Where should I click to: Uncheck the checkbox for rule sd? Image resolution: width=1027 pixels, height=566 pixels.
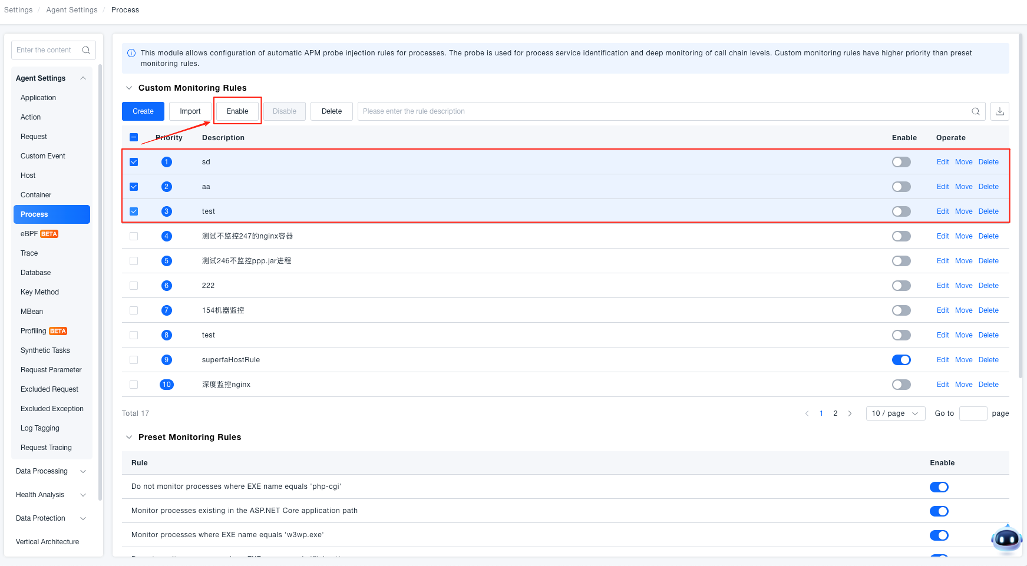pos(134,162)
